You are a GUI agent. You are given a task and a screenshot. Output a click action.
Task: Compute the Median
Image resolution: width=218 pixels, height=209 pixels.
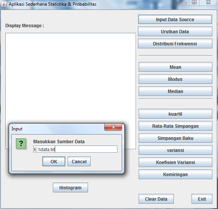[x=175, y=91]
